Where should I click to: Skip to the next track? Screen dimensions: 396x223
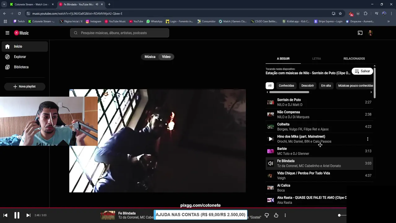pos(28,215)
